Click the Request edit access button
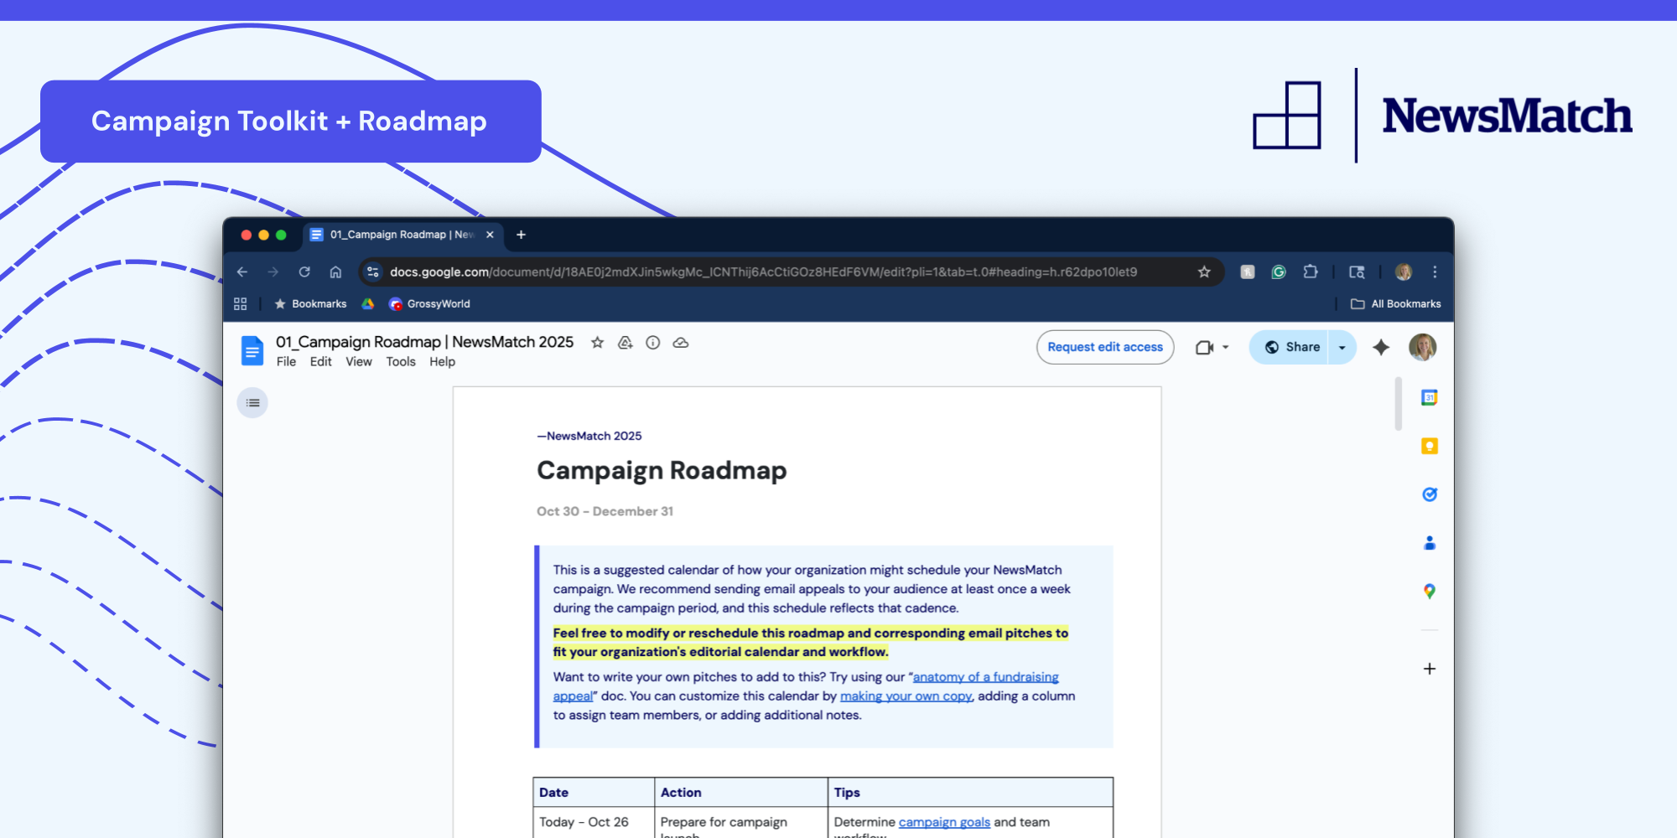This screenshot has height=838, width=1677. tap(1105, 347)
